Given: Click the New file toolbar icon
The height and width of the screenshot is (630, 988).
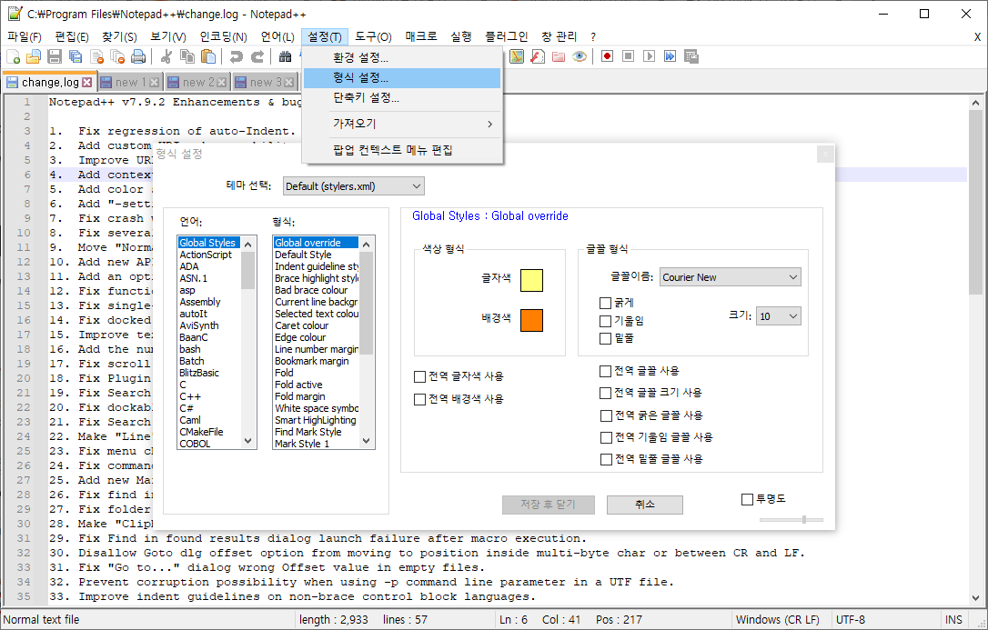Looking at the screenshot, I should (14, 56).
